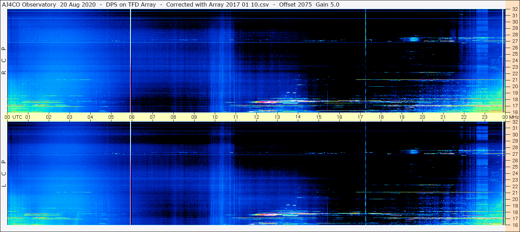Click the 20 MHz label of the RCP panel
520x232 pixels.
514,86
